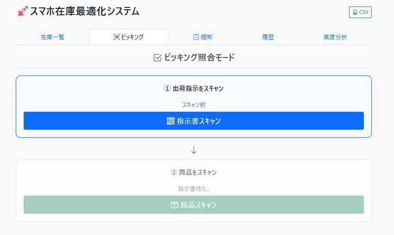This screenshot has height=235, width=394.
Task: Click the 指示書スキャン blue button
Action: [194, 121]
